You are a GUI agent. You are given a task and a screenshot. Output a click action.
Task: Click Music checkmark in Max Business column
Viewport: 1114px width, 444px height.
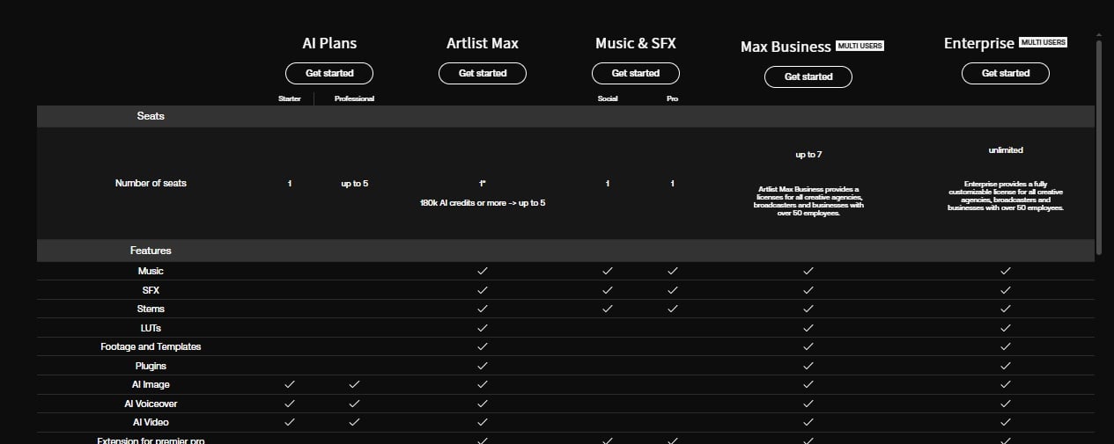click(808, 271)
